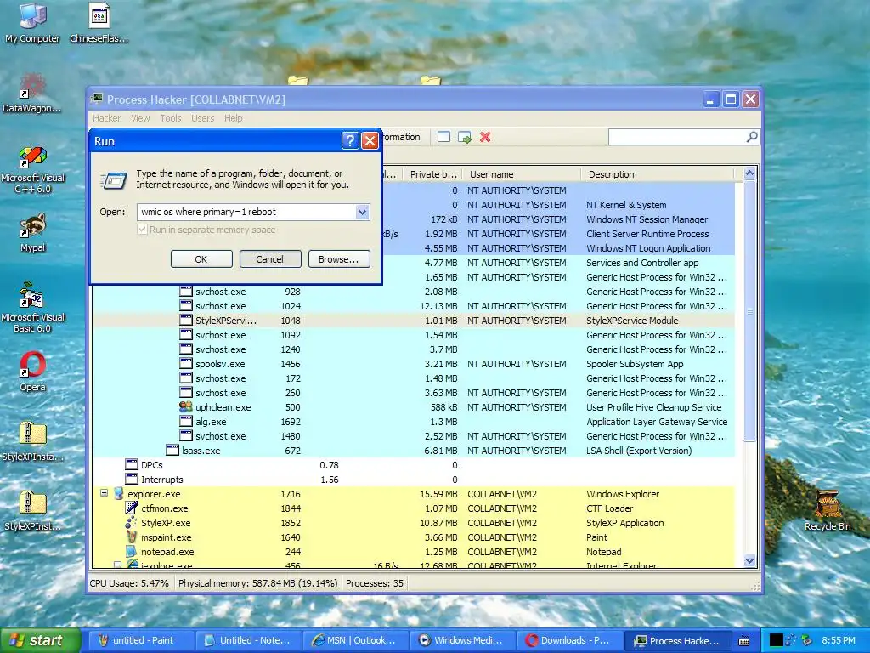The width and height of the screenshot is (870, 653).
Task: Open the Tools menu
Action: [x=170, y=118]
